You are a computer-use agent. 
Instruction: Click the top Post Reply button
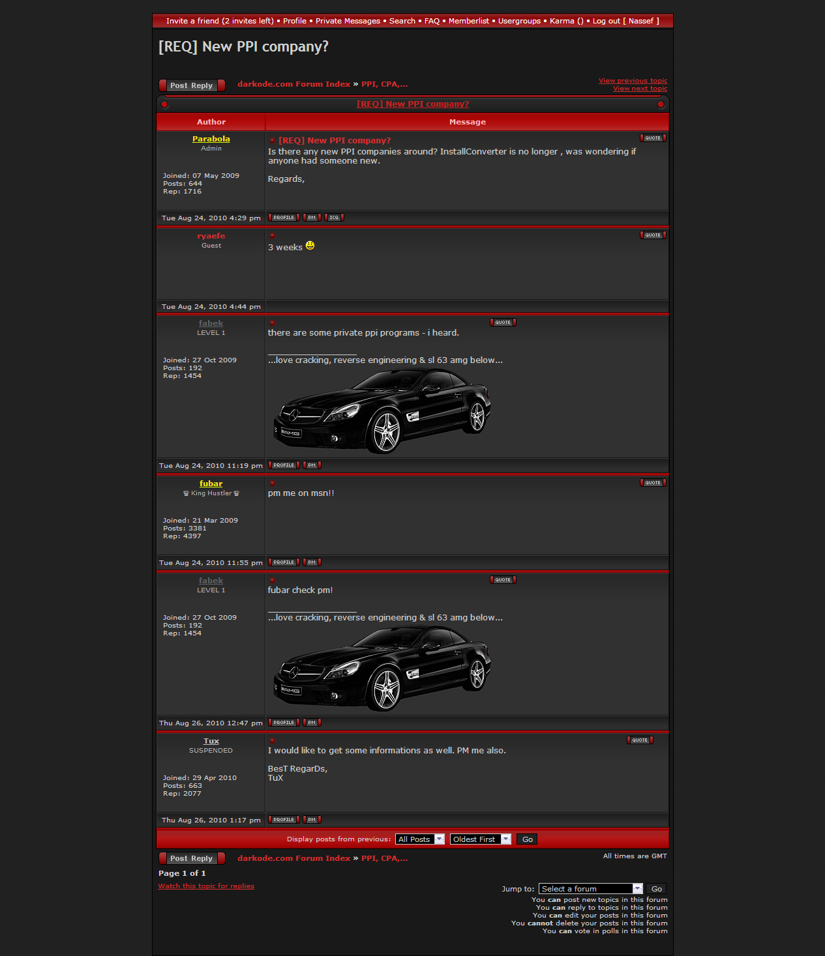[192, 85]
